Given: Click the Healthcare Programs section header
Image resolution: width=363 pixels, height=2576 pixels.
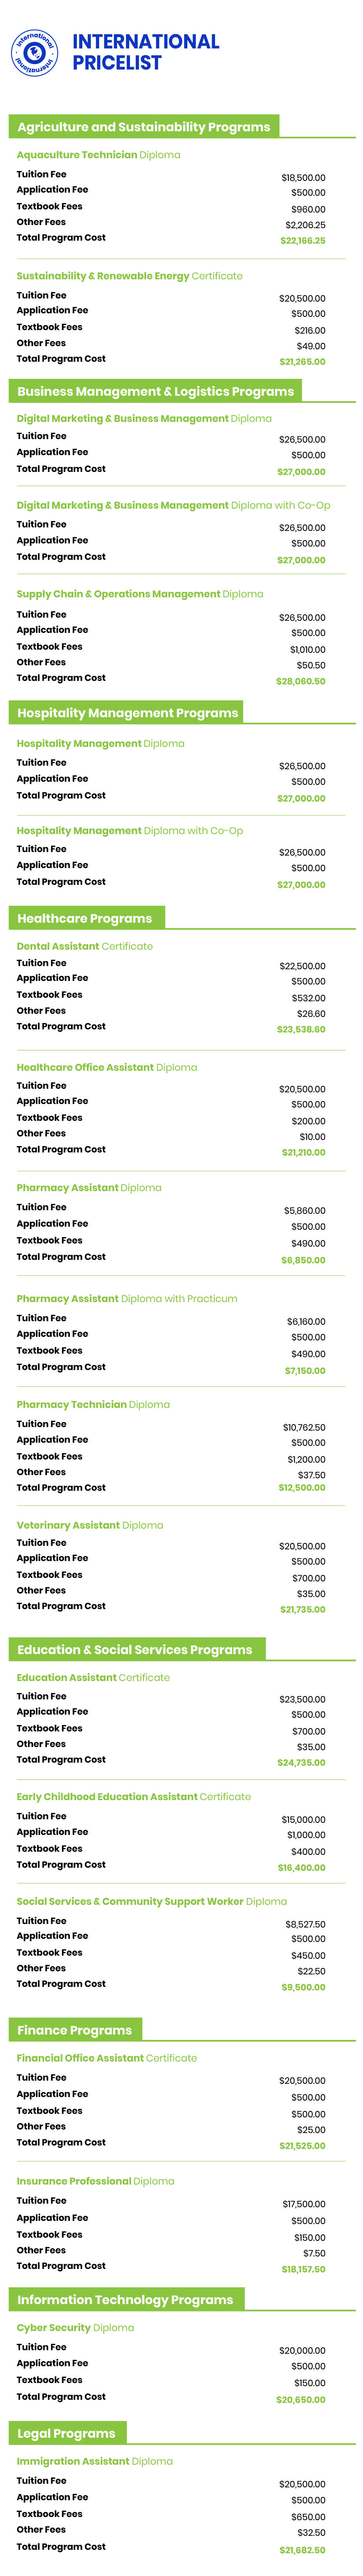Looking at the screenshot, I should pos(85,918).
